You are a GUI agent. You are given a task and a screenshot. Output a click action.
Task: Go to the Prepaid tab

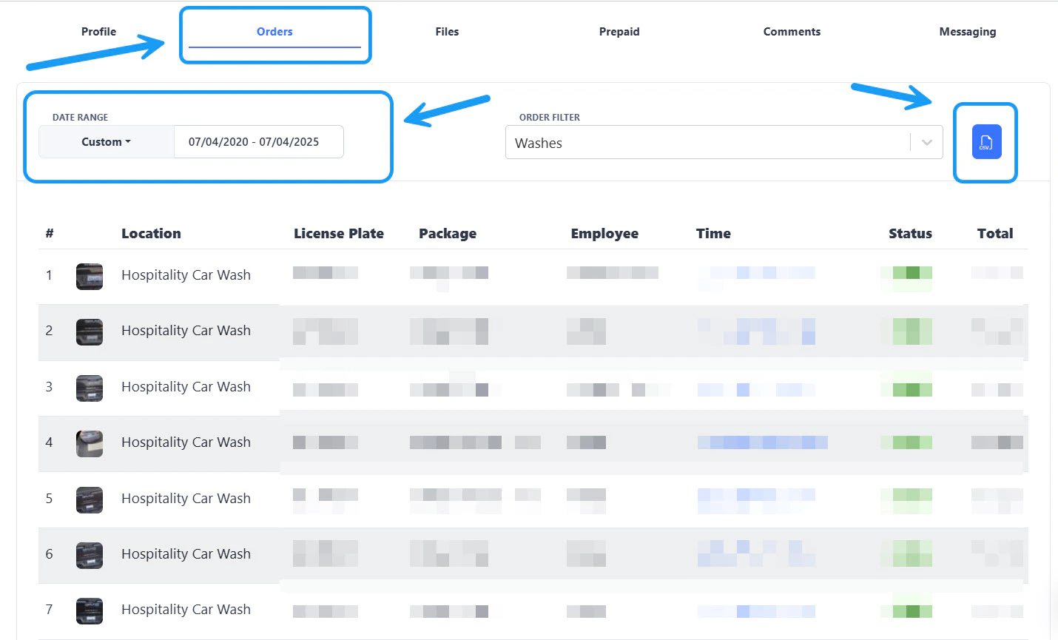tap(619, 32)
